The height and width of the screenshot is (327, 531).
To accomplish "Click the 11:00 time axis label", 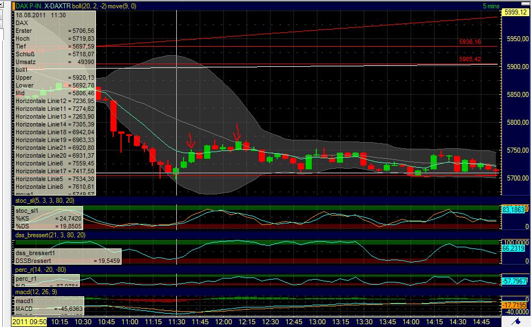I will tap(130, 321).
